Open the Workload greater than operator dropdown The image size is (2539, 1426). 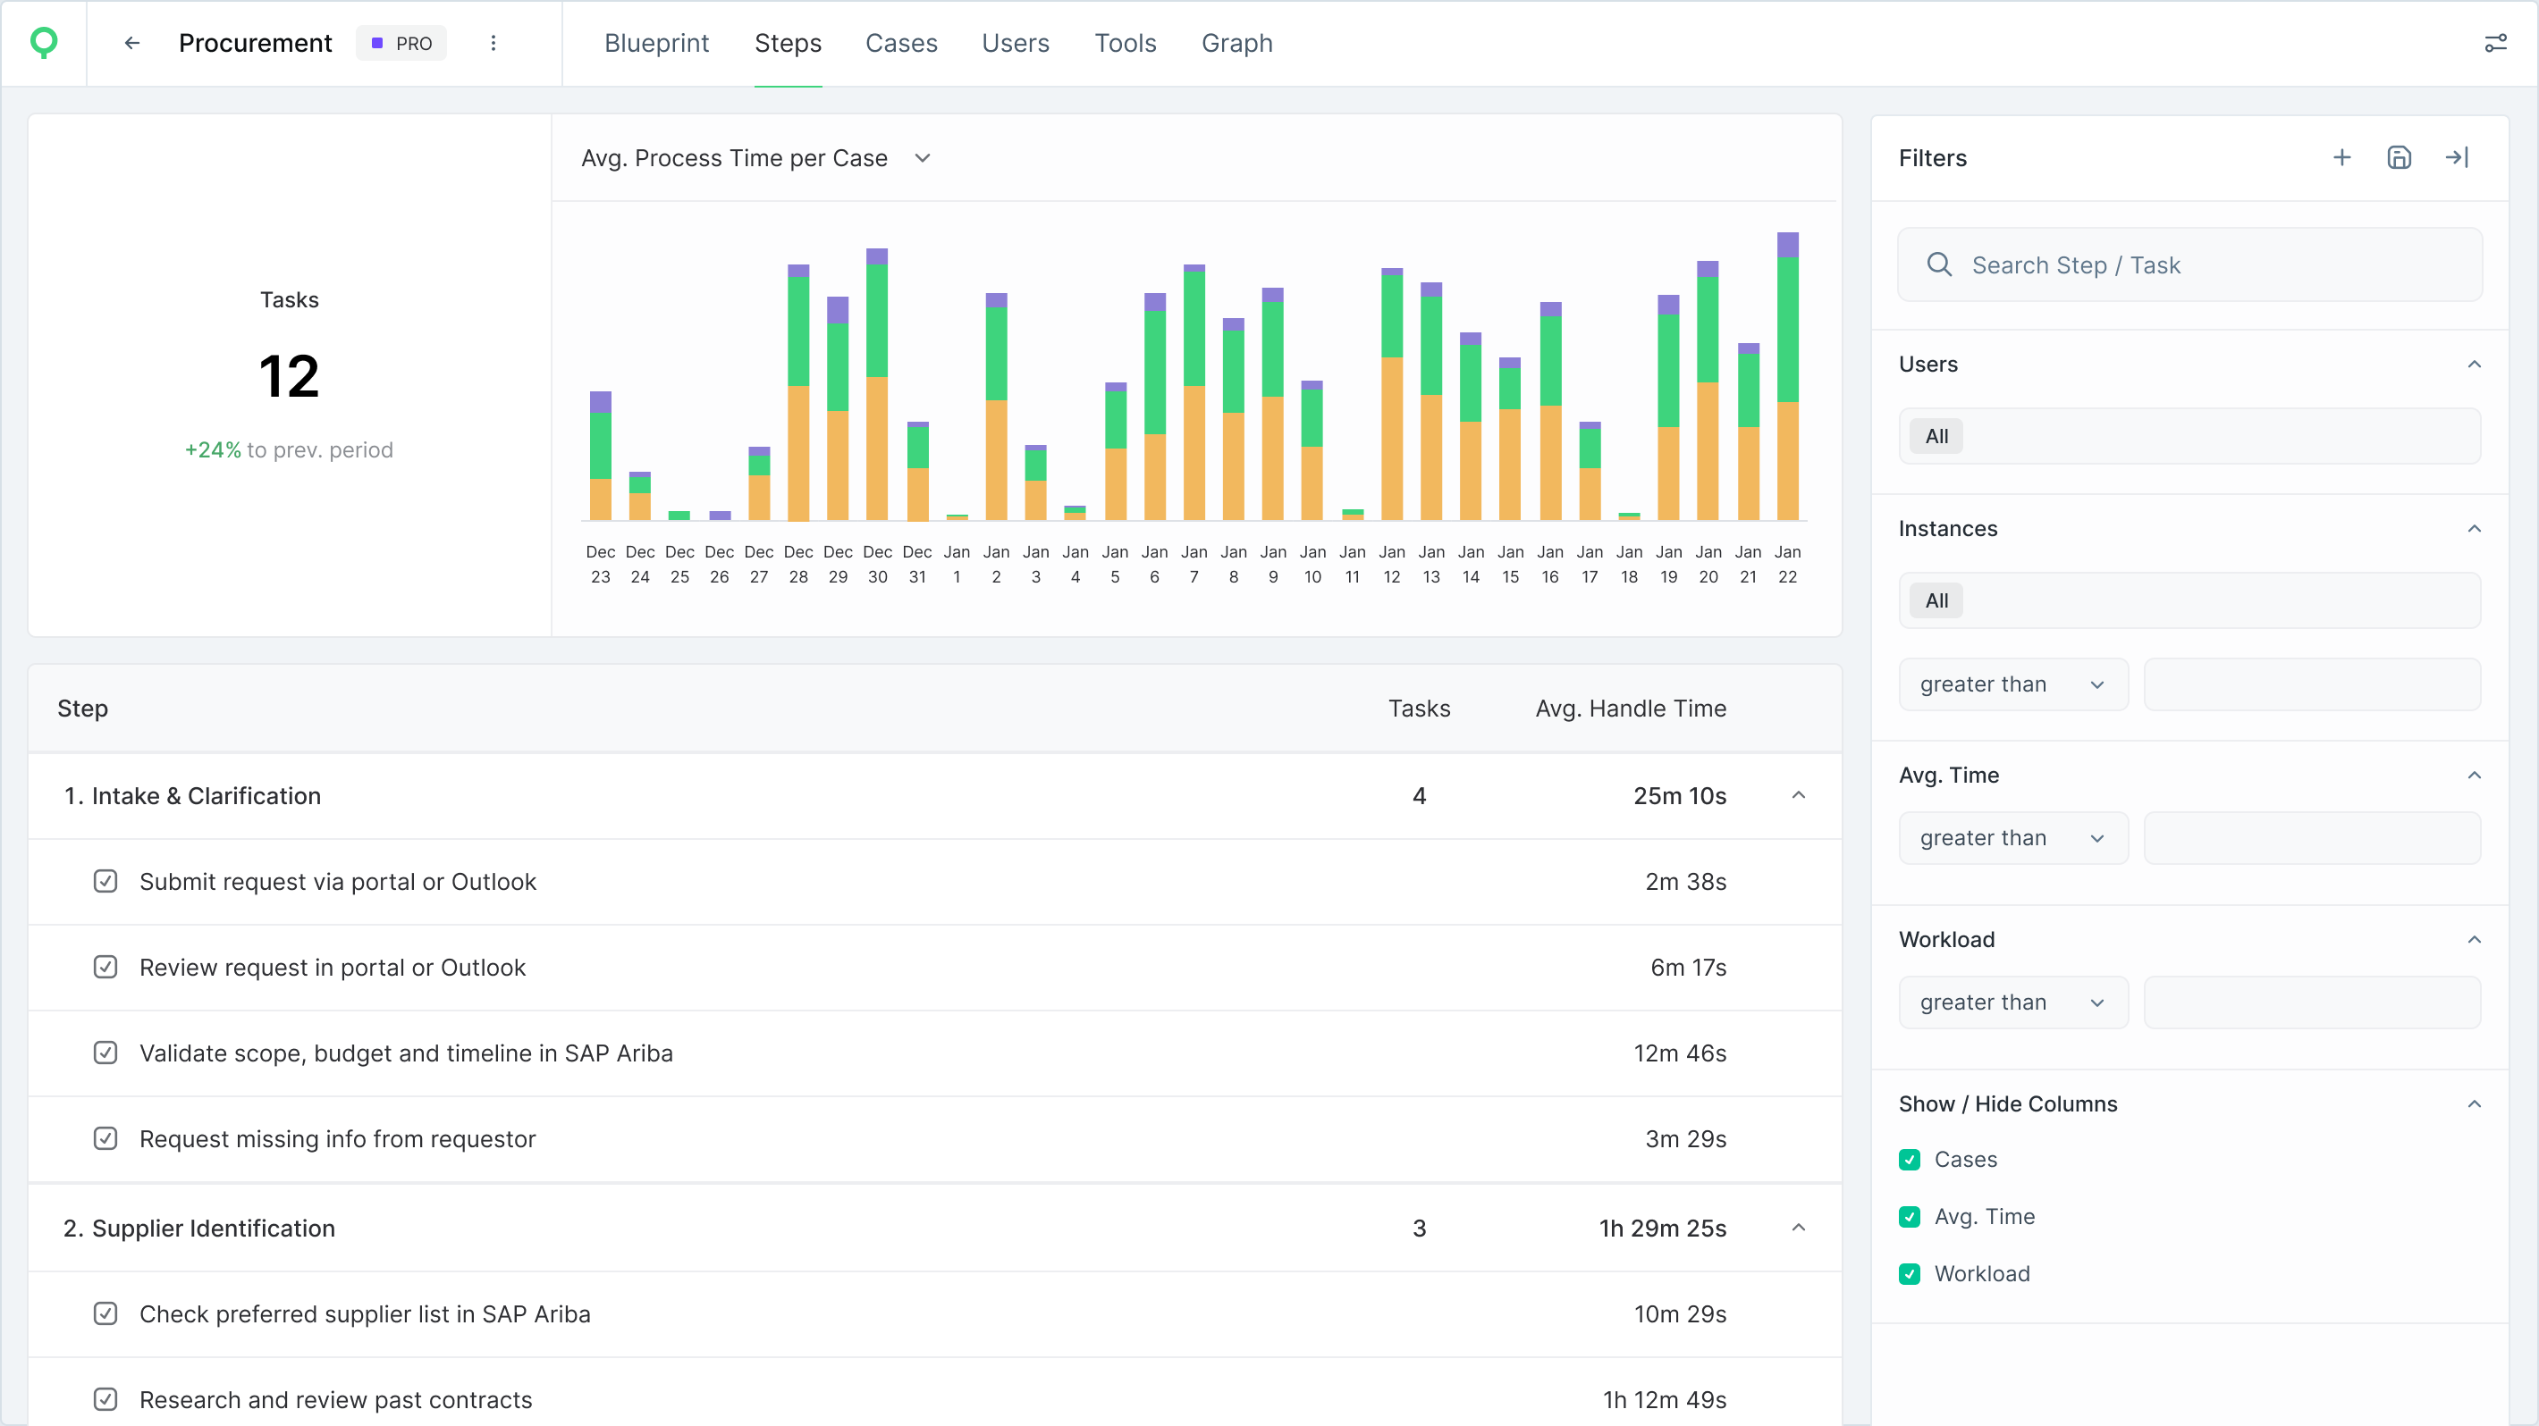click(x=2012, y=1002)
